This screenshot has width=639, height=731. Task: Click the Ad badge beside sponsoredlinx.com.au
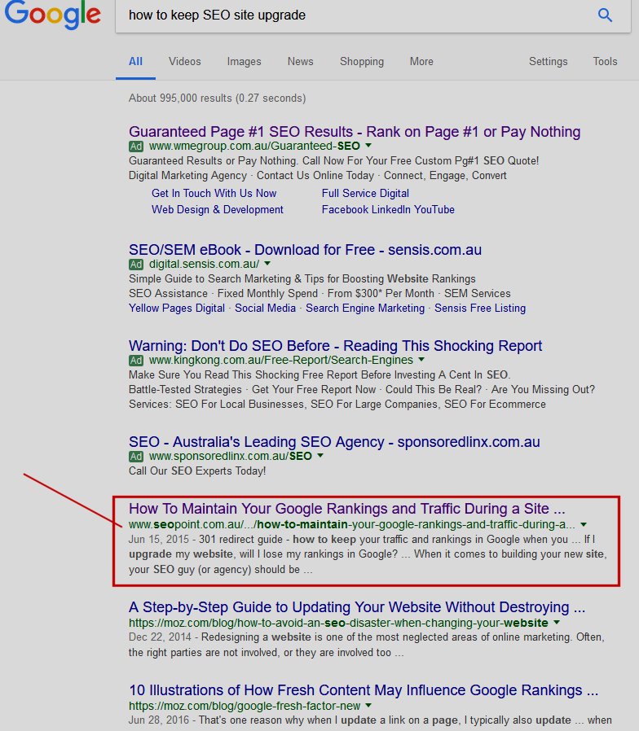[136, 457]
